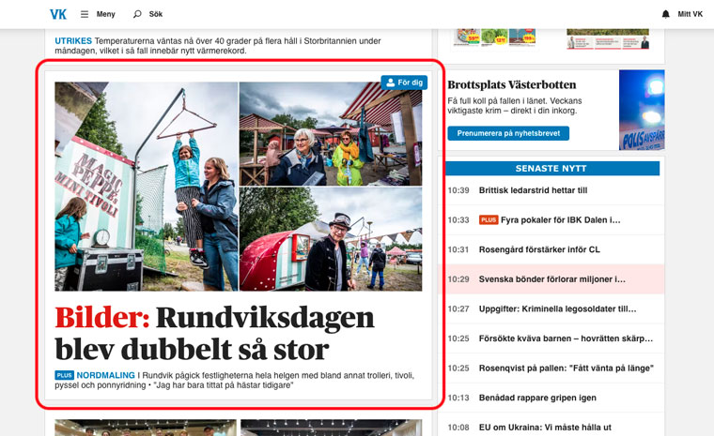
Task: Click the police cordon image
Action: [642, 110]
